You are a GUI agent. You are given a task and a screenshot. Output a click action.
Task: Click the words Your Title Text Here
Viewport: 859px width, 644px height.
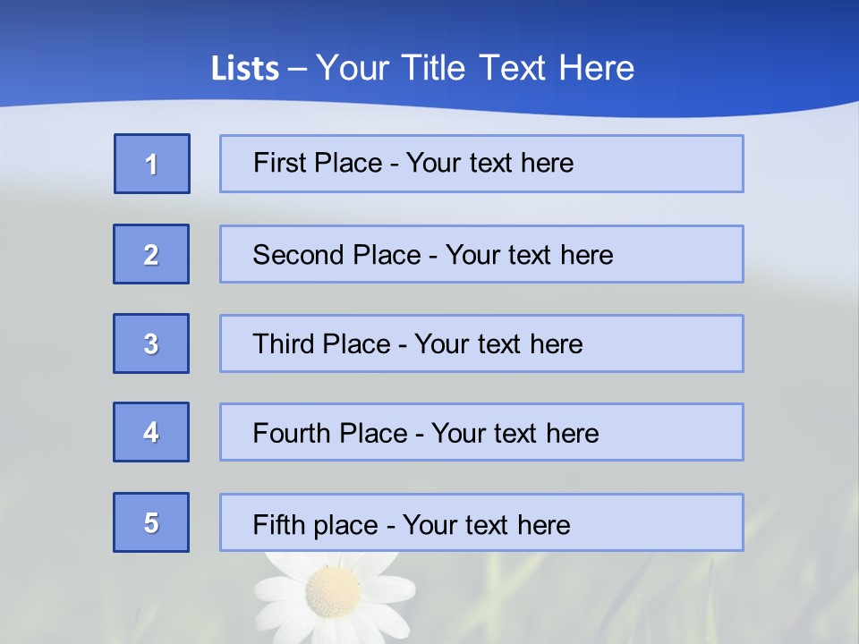click(475, 68)
